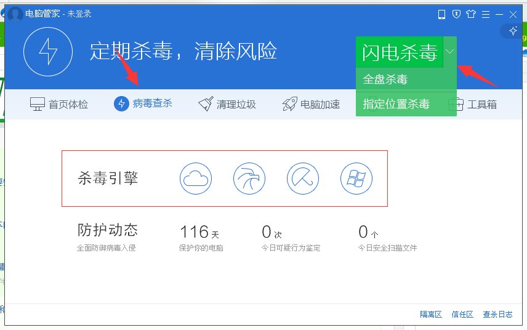Screen dimensions: 527x330
Task: Open the 查杀日志 link
Action: [x=498, y=315]
